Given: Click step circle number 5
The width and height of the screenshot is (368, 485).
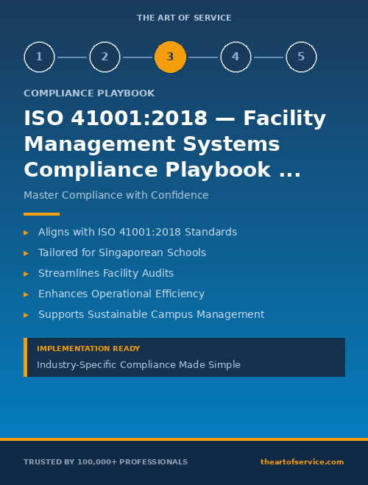Looking at the screenshot, I should point(301,57).
